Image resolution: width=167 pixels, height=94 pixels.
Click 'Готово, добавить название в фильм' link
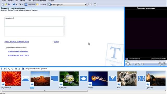pos(17,42)
